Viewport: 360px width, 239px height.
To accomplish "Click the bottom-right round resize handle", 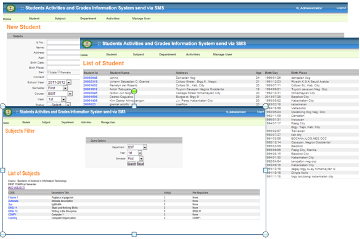I will (x=266, y=235).
